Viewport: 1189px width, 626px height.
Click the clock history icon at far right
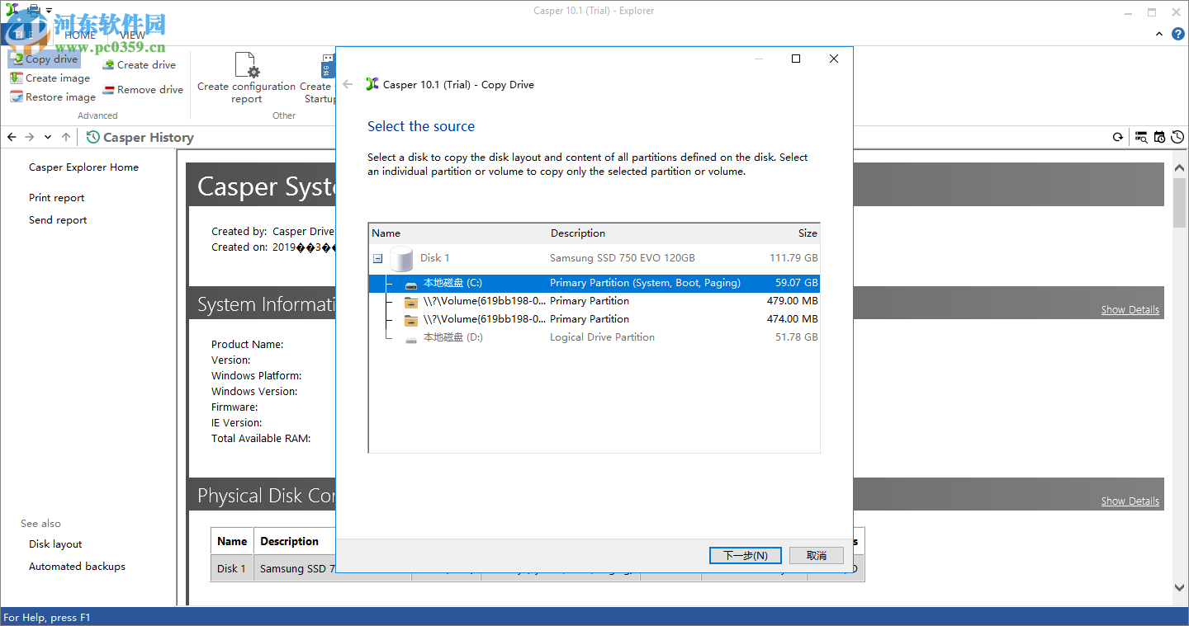[1177, 138]
